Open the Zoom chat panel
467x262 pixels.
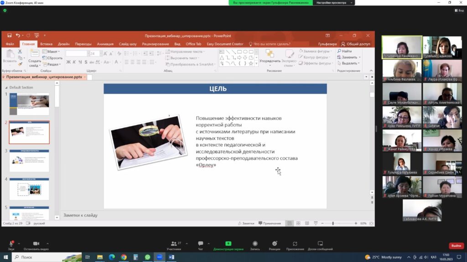200,244
